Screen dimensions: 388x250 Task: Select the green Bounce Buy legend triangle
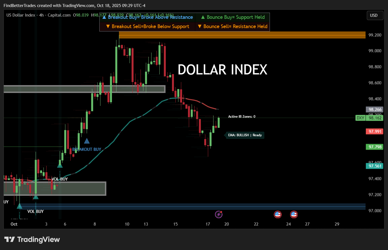tap(203, 17)
